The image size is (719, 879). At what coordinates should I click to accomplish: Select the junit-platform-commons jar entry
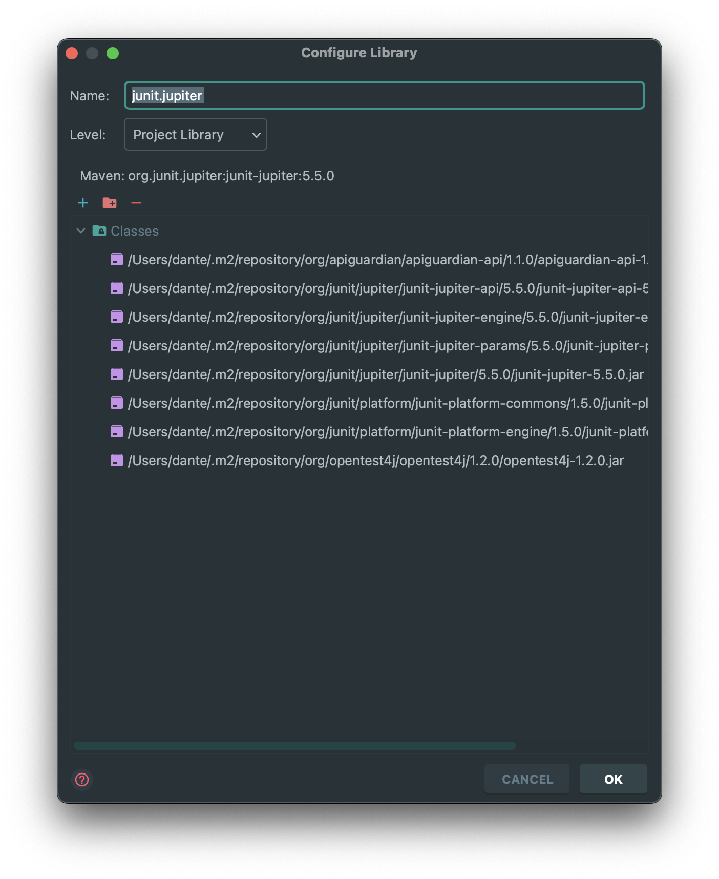pyautogui.click(x=379, y=403)
